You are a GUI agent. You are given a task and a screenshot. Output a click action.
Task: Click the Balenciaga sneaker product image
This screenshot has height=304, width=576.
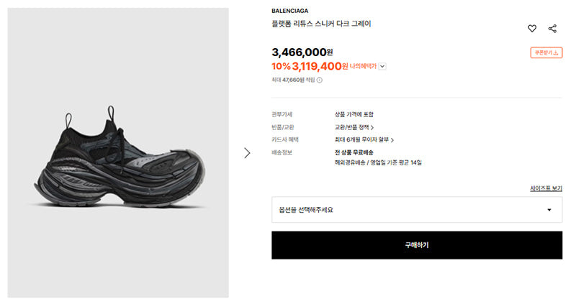pyautogui.click(x=118, y=153)
